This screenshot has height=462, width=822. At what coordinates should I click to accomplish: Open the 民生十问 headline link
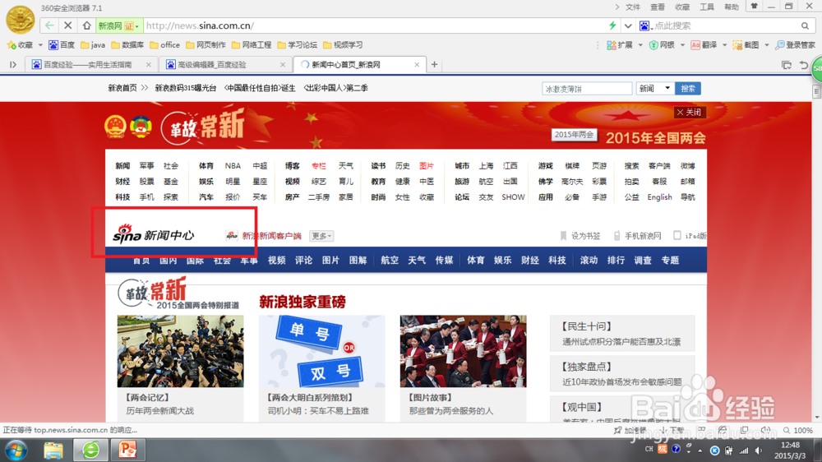(587, 326)
